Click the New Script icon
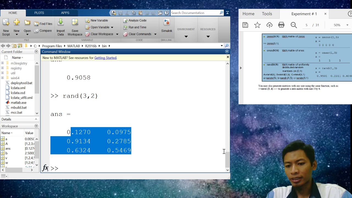 tap(6, 28)
